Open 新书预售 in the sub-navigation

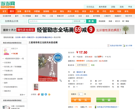pyautogui.click(x=96, y=16)
